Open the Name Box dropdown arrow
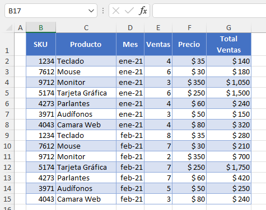Screen dimensions: 266x210 (91, 11)
